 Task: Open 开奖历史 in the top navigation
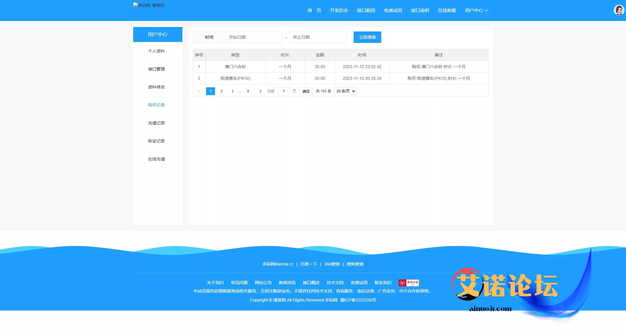(x=339, y=10)
